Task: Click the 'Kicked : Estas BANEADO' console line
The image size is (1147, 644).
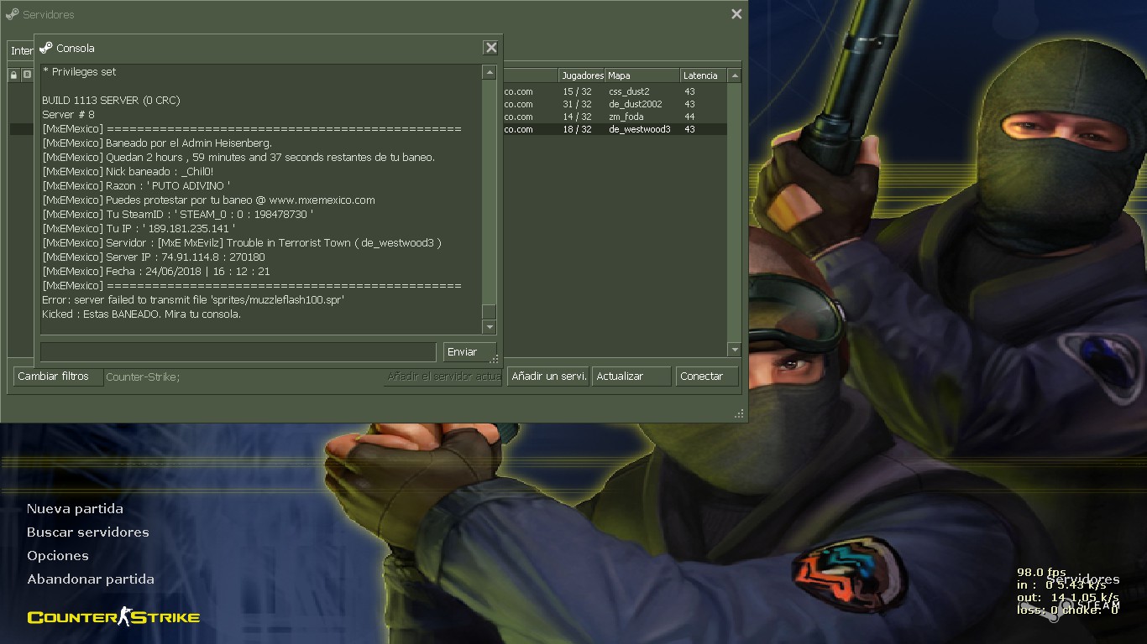Action: [x=141, y=314]
